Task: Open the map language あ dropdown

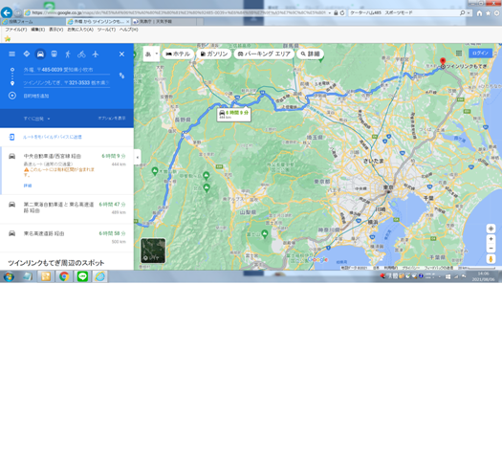Action: 151,54
